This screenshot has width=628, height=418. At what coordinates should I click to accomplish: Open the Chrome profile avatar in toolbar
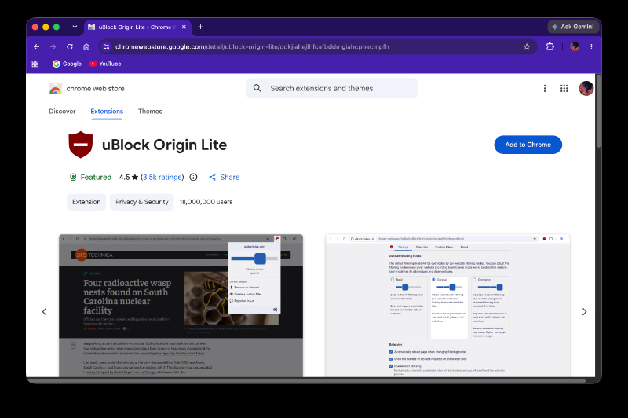[575, 47]
